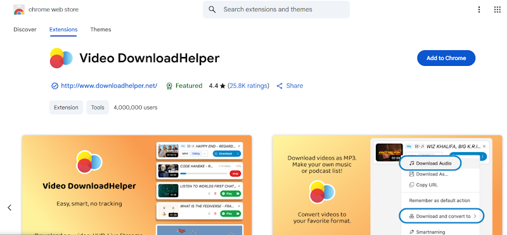Open the 'Download videos as MP3' screenshot
The width and height of the screenshot is (507, 235).
pos(387,185)
